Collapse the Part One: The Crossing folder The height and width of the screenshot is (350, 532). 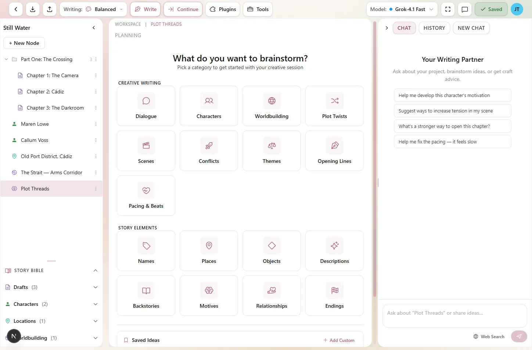click(x=6, y=59)
